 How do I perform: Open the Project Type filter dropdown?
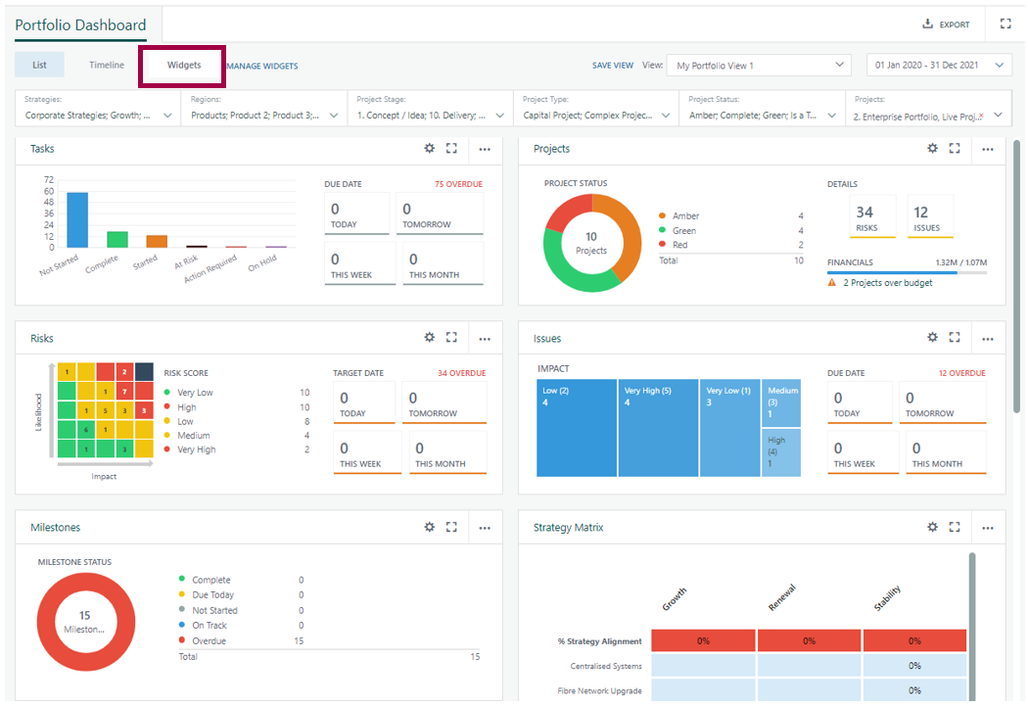pos(596,109)
